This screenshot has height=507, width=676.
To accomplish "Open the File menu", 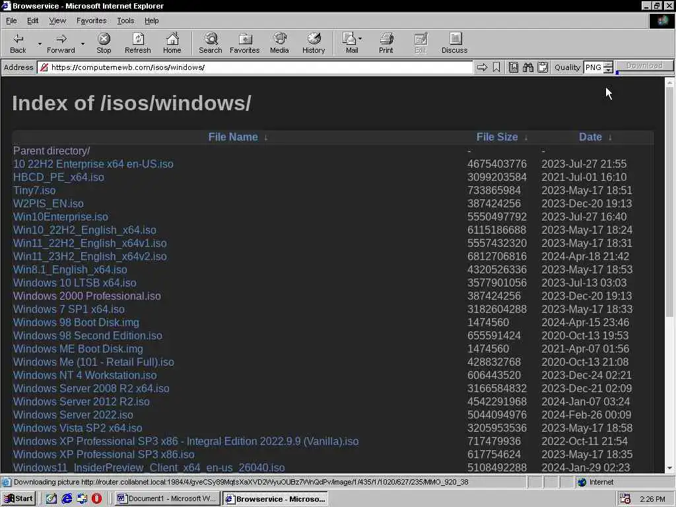I will [x=11, y=20].
